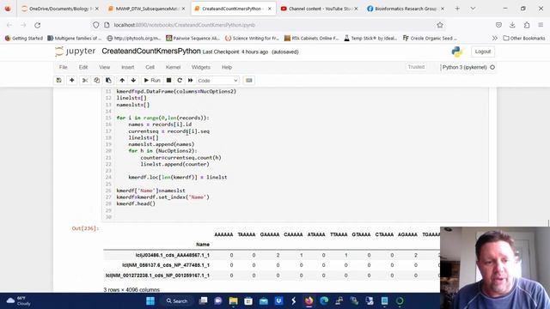This screenshot has height=309, width=550.
Task: Open the extensions puzzle icon
Action: click(527, 25)
